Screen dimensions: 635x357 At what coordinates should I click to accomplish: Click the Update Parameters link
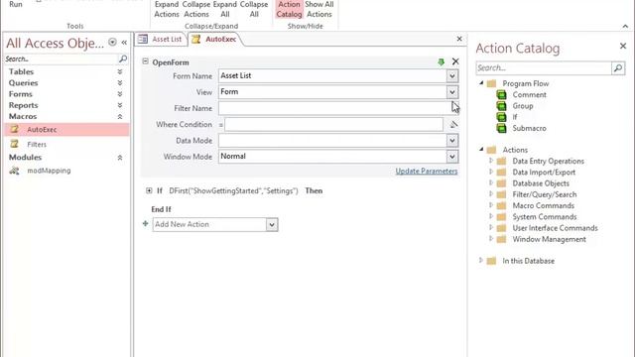(427, 171)
